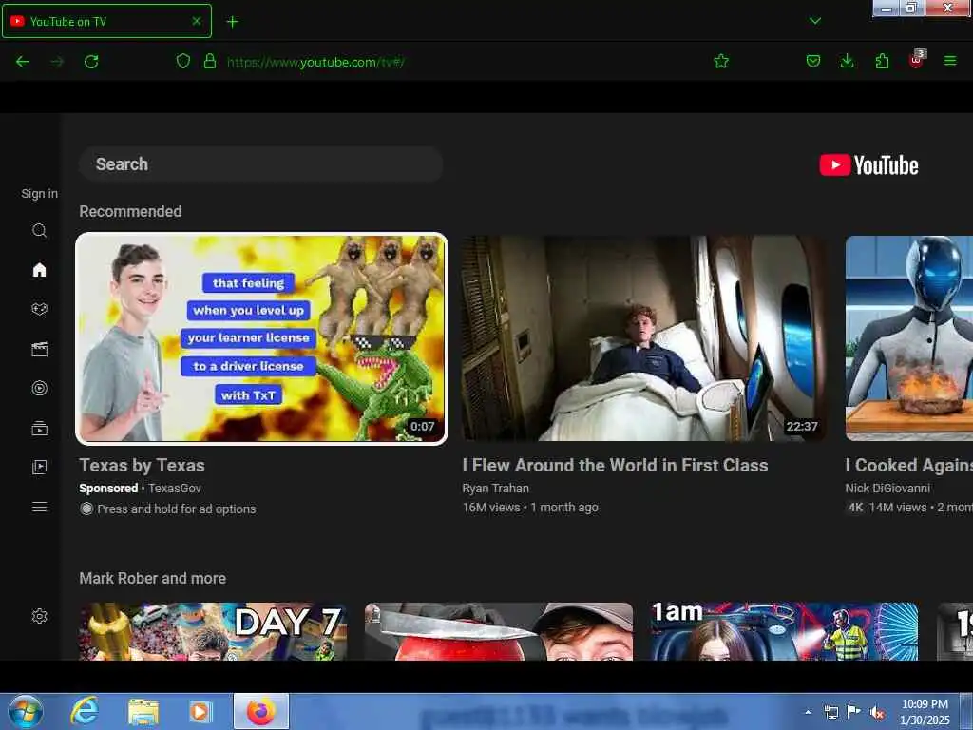Close the YouTube on TV tab
Screen dimensions: 973x730
coord(196,21)
